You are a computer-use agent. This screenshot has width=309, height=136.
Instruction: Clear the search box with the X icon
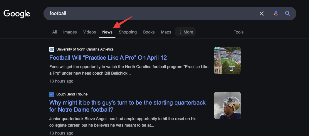(x=261, y=14)
